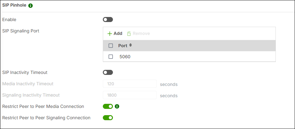Click the Add button label
Image resolution: width=295 pixels, height=129 pixels.
[118, 33]
